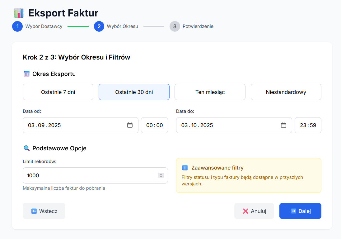Click the info icon in Zaawansowane filtry

click(185, 168)
